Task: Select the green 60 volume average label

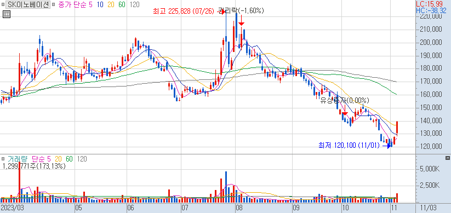Action: (x=69, y=159)
